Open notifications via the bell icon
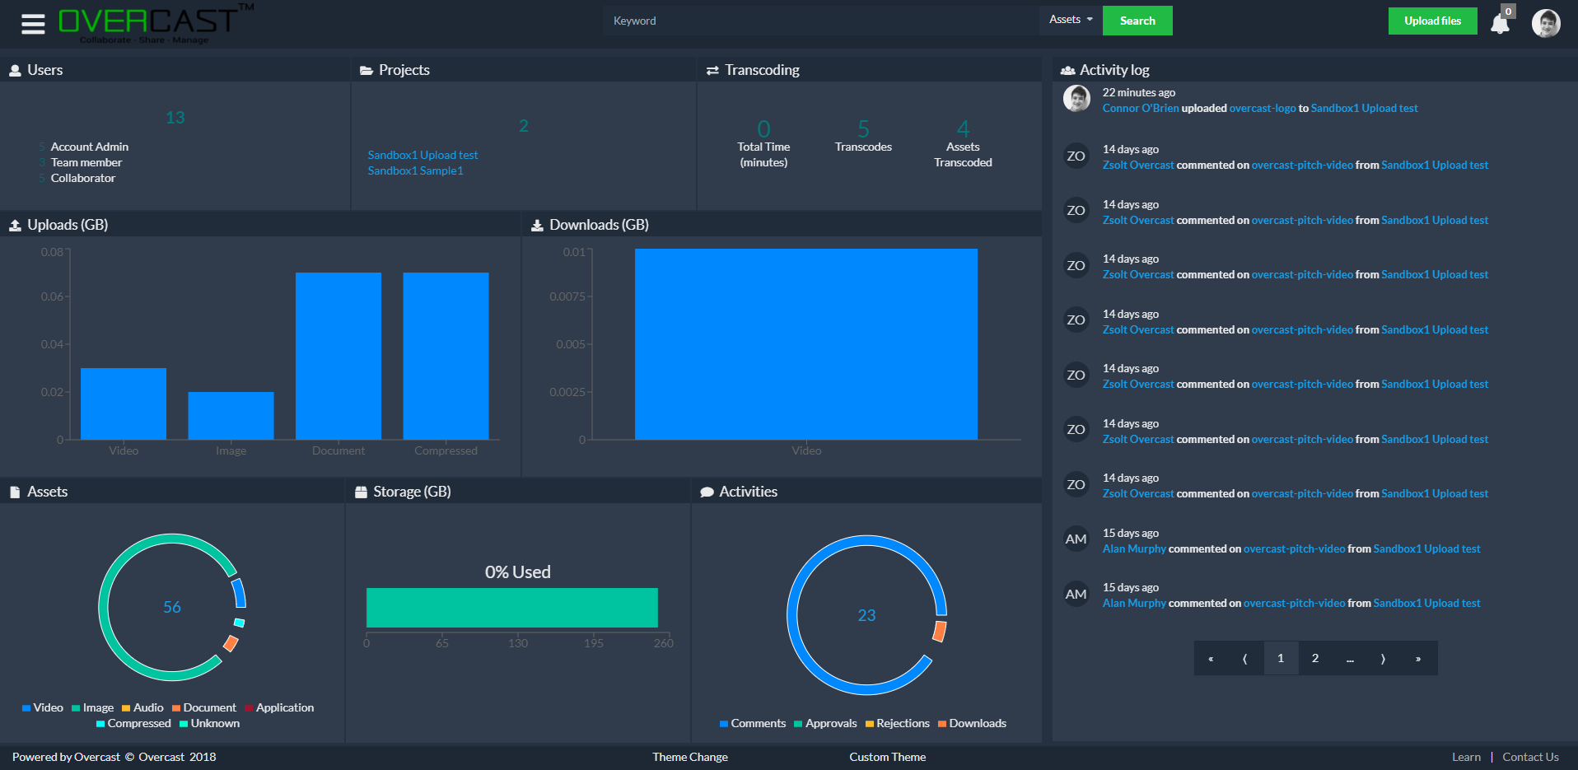This screenshot has height=770, width=1578. (1499, 24)
